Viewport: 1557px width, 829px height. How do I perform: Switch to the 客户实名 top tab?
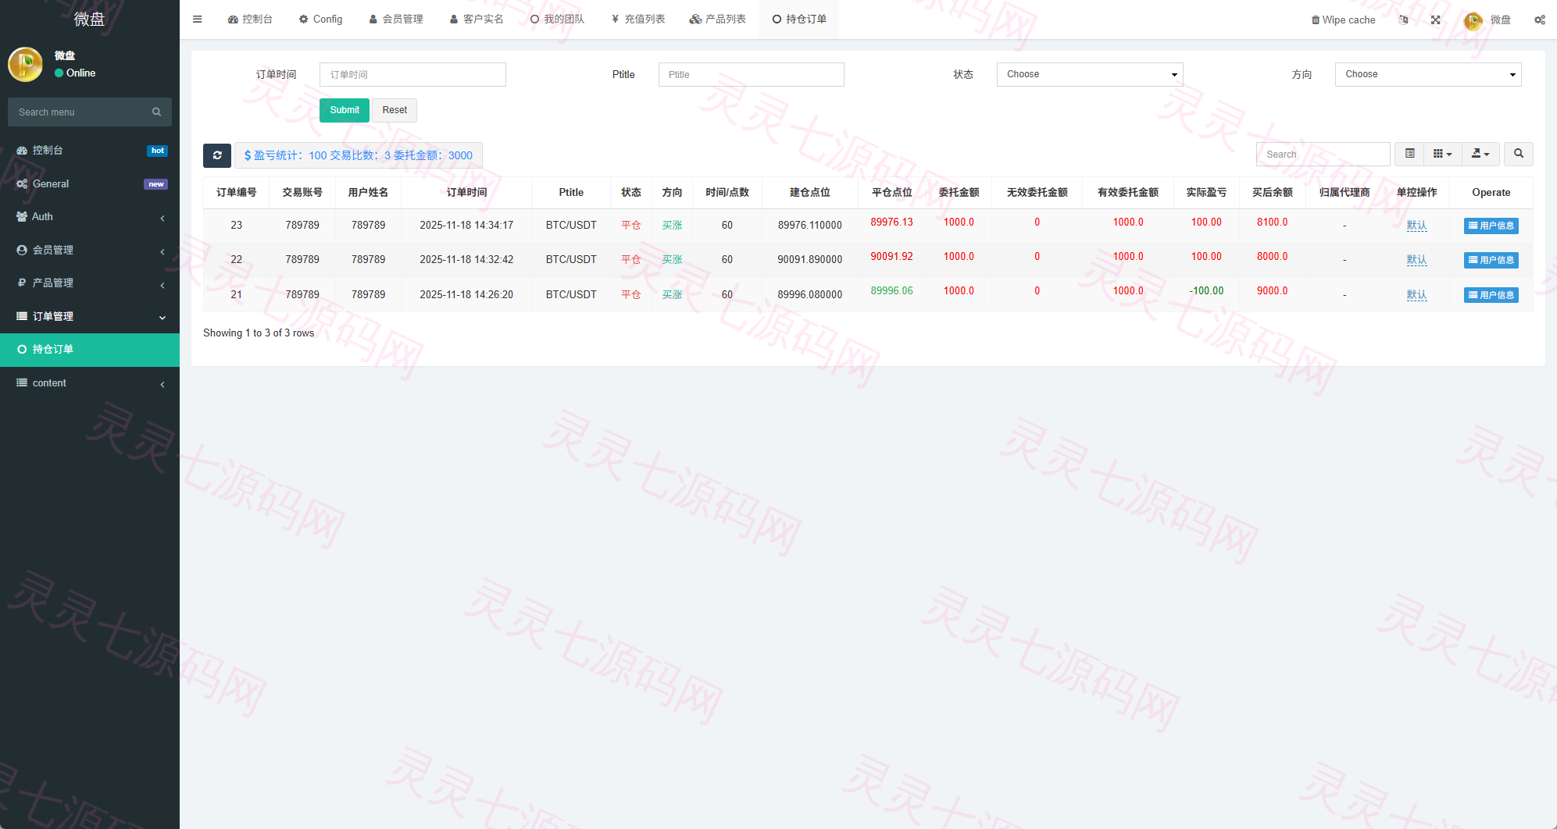[477, 20]
